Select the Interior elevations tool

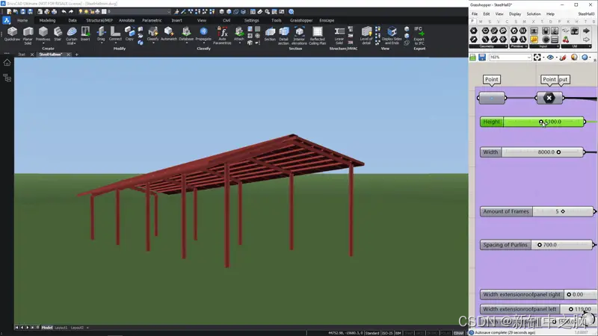tap(299, 35)
